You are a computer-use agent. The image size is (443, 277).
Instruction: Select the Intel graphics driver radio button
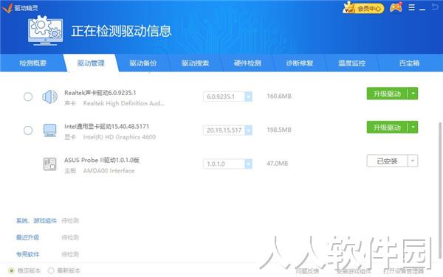(28, 130)
